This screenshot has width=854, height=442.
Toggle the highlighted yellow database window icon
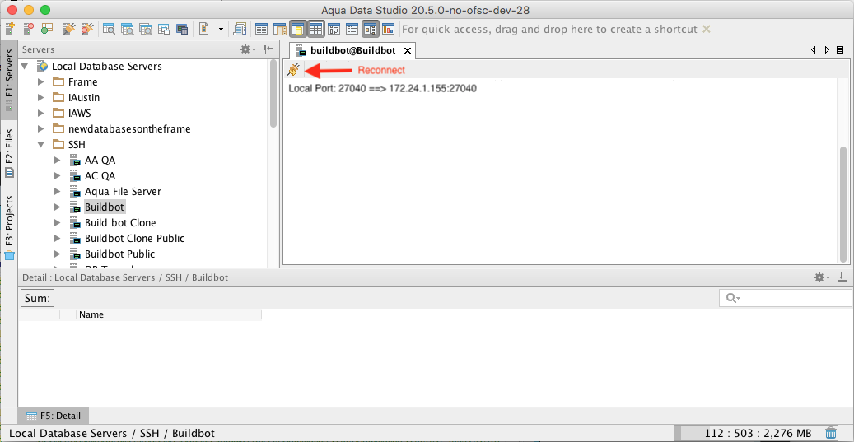pyautogui.click(x=298, y=29)
